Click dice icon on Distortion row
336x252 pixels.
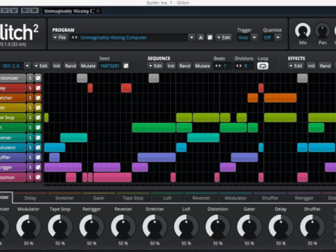(x=38, y=177)
